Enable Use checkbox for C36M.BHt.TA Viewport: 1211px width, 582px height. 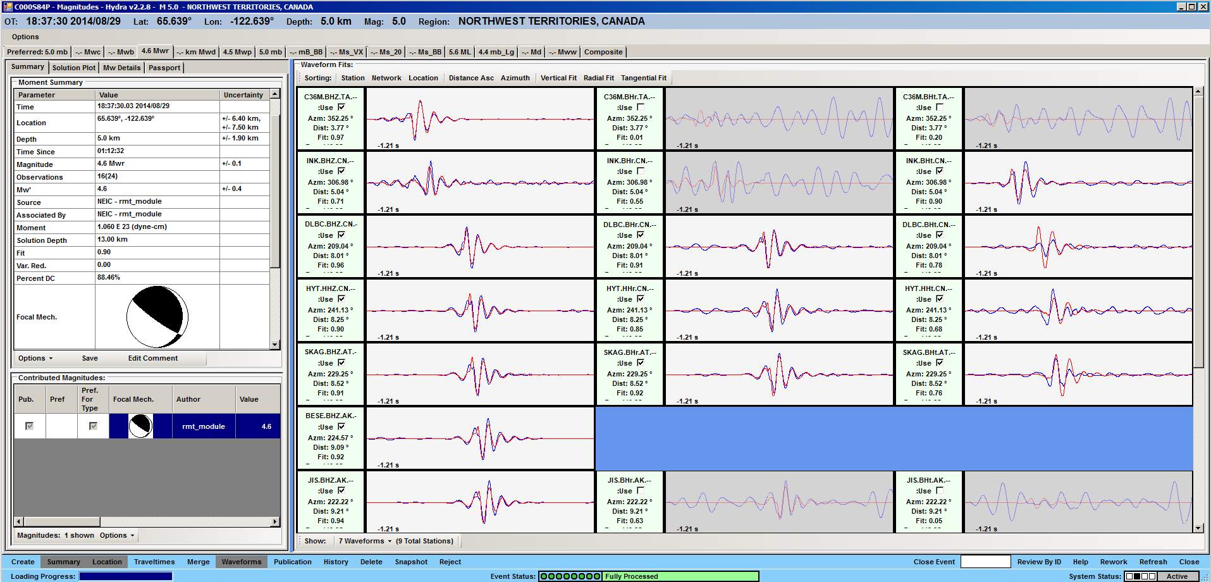click(x=939, y=107)
